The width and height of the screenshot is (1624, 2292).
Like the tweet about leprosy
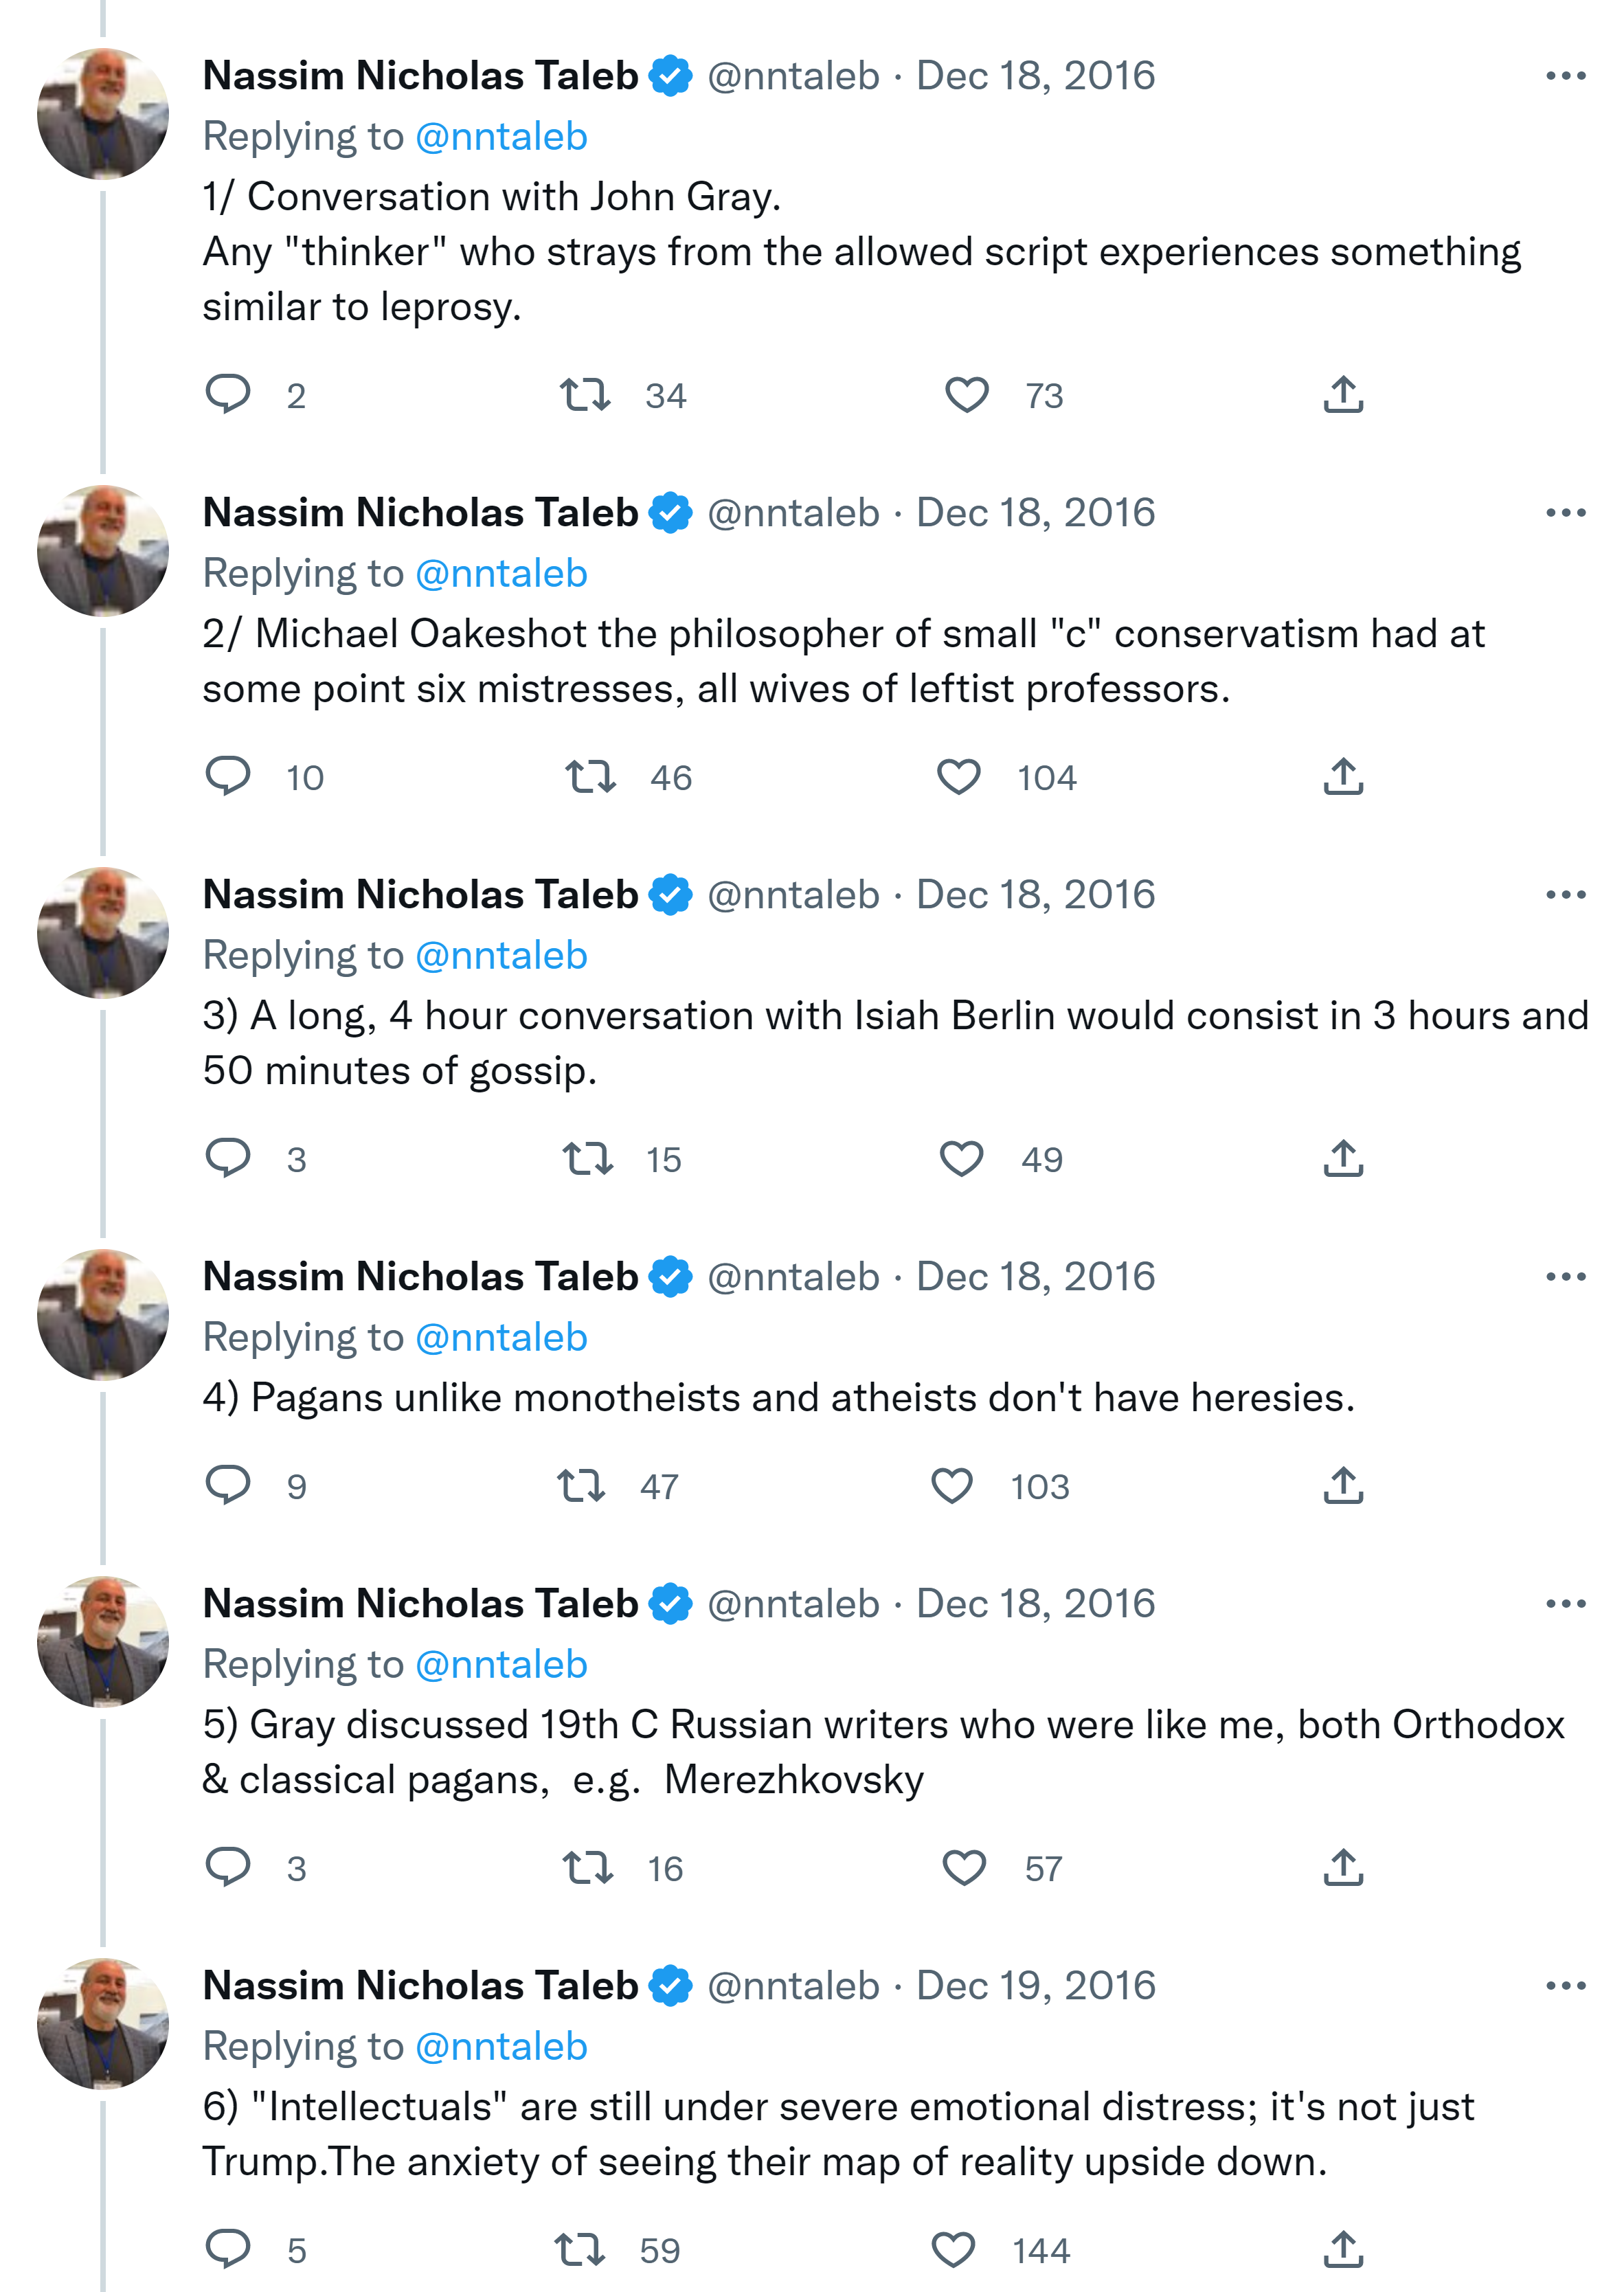966,395
